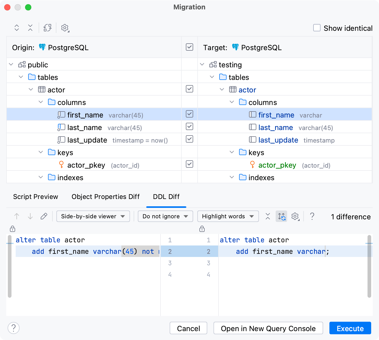Switch to the Object Properties Diff tab
379x340 pixels.
[105, 197]
